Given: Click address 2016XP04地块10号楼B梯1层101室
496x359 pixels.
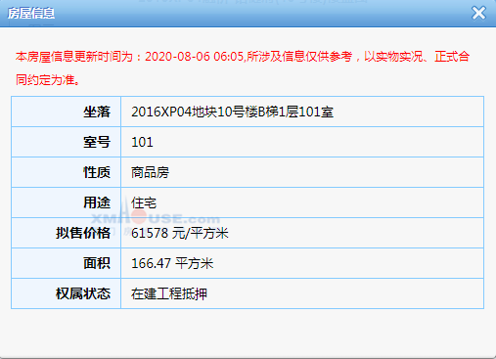Looking at the screenshot, I should coord(232,112).
